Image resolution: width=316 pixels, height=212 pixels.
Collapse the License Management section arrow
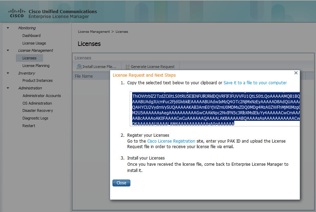[8, 50]
